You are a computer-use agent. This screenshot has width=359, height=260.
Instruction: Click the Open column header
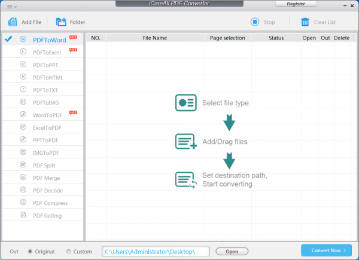click(309, 38)
